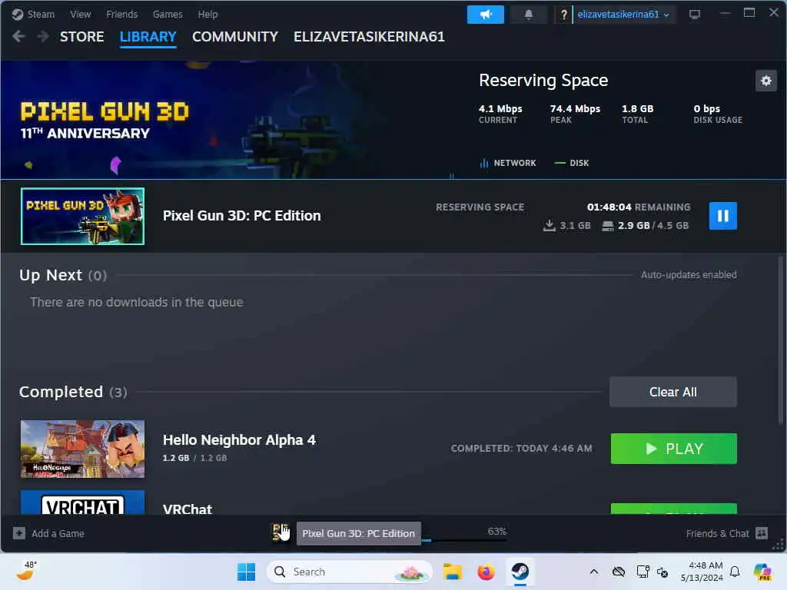Open the ELIZAVETASIKERINA61 profile tab
Screen dimensions: 787x590
[x=370, y=37]
